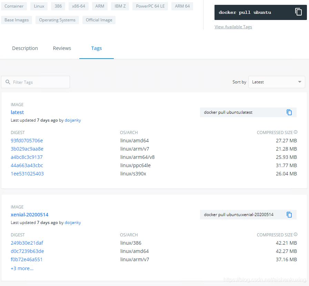Open digest 93fd0705706e

pos(27,141)
